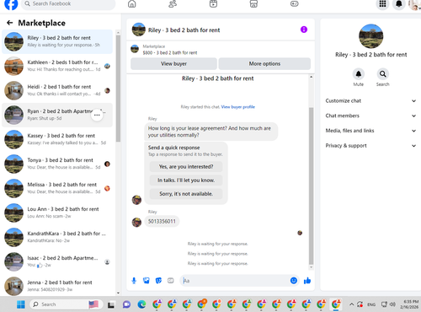Open three-dot options on the Ryan conversation
The height and width of the screenshot is (312, 421).
pyautogui.click(x=97, y=115)
